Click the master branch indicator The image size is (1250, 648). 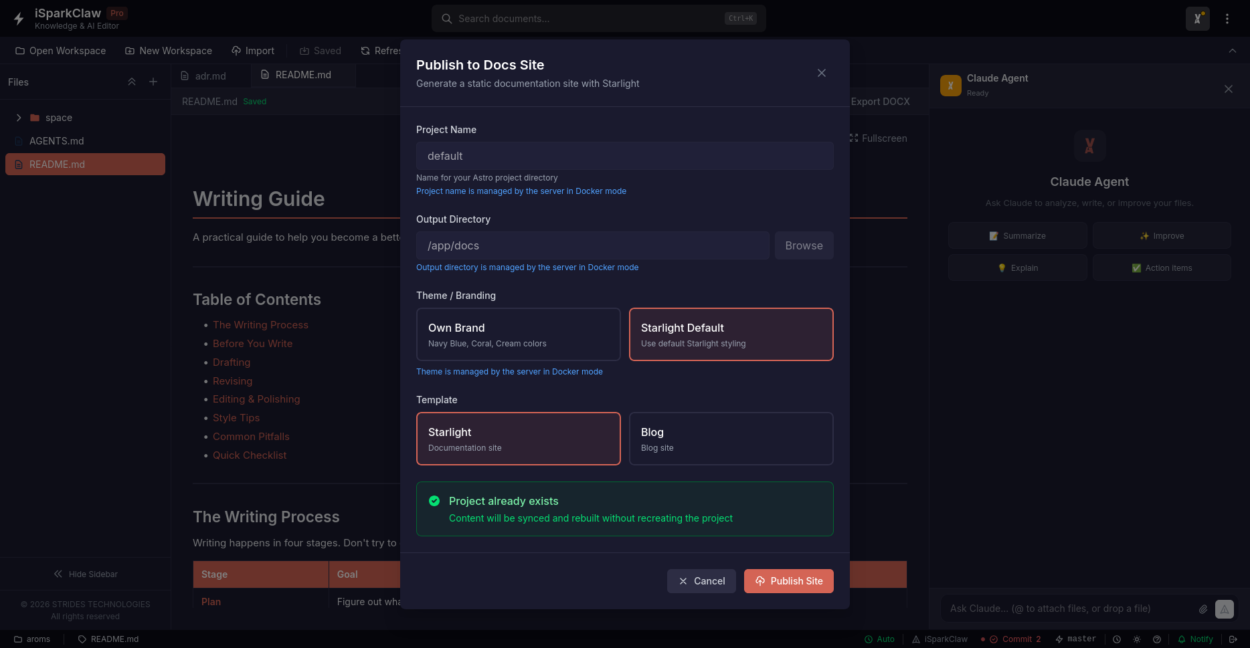point(1075,639)
